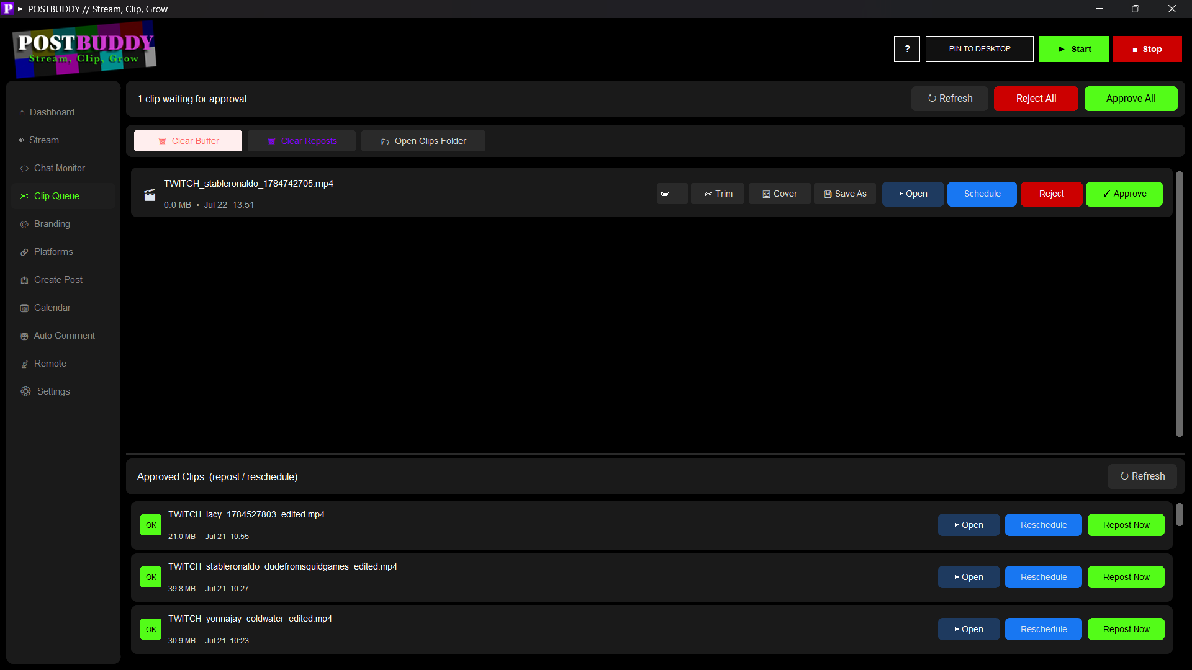Open Chat Monitor from sidebar

pyautogui.click(x=63, y=168)
